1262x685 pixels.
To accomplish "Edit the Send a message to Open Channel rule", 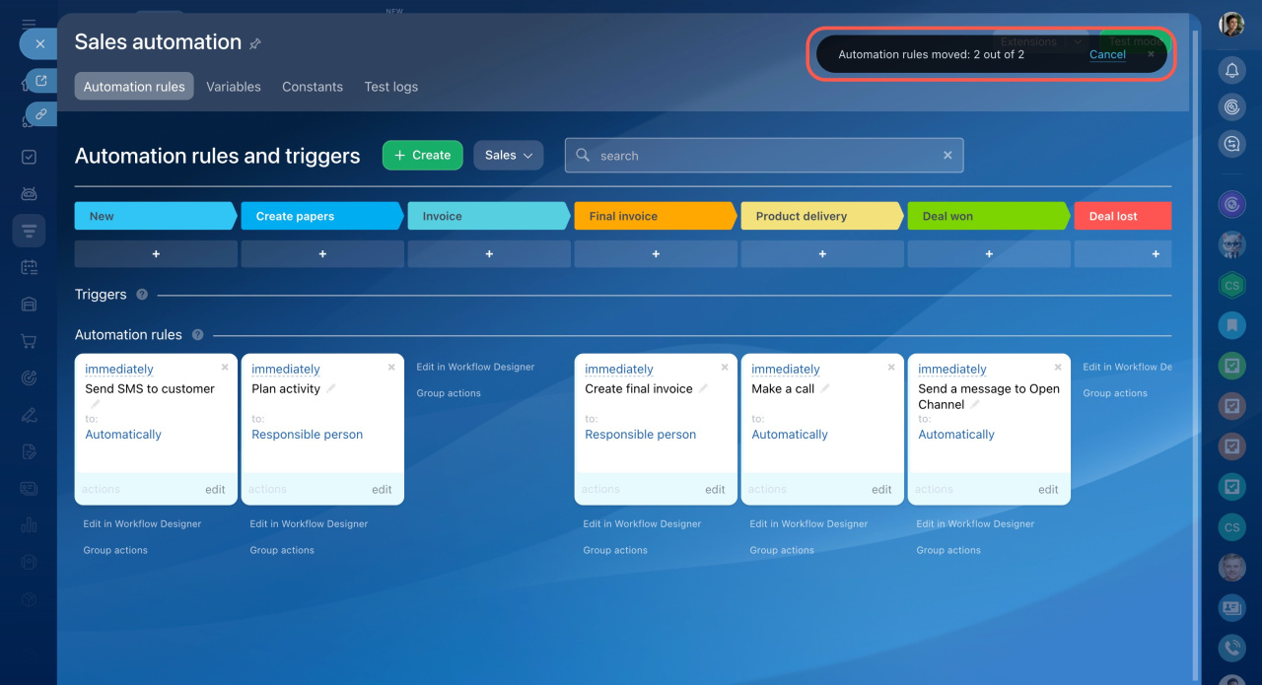I will click(x=1048, y=489).
